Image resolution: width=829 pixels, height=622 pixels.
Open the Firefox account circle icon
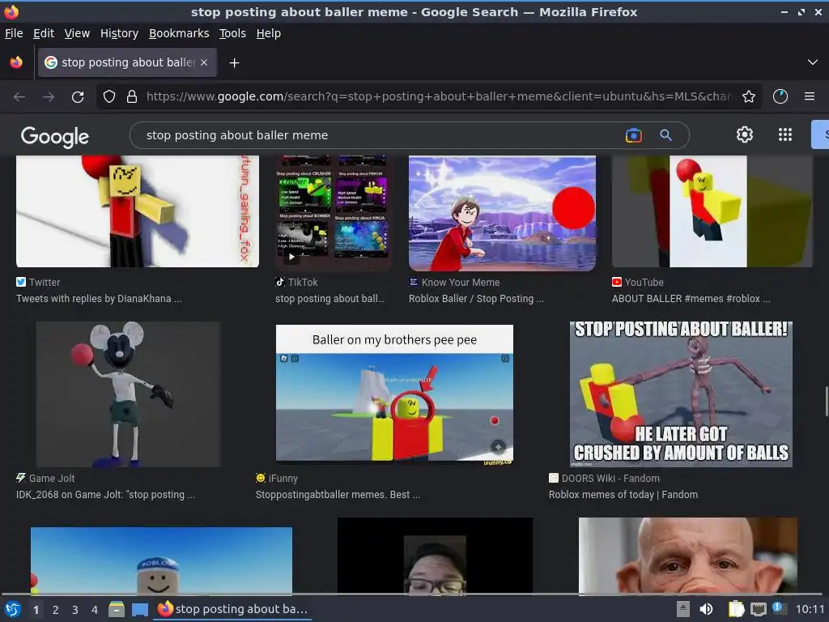click(x=780, y=97)
